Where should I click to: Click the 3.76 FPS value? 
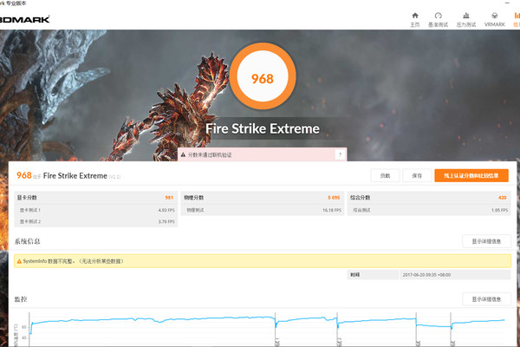166,221
